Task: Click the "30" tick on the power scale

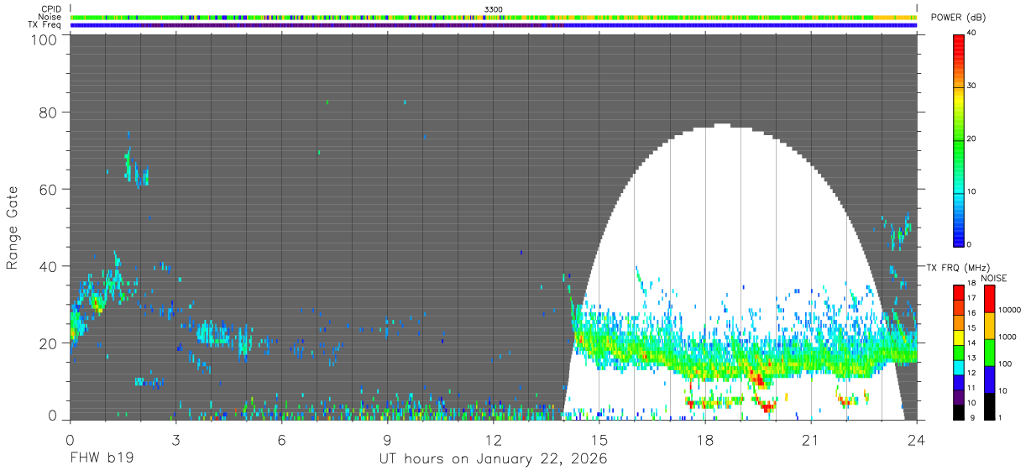Action: 971,86
